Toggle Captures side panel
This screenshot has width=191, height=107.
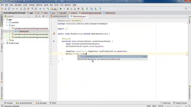(1, 48)
